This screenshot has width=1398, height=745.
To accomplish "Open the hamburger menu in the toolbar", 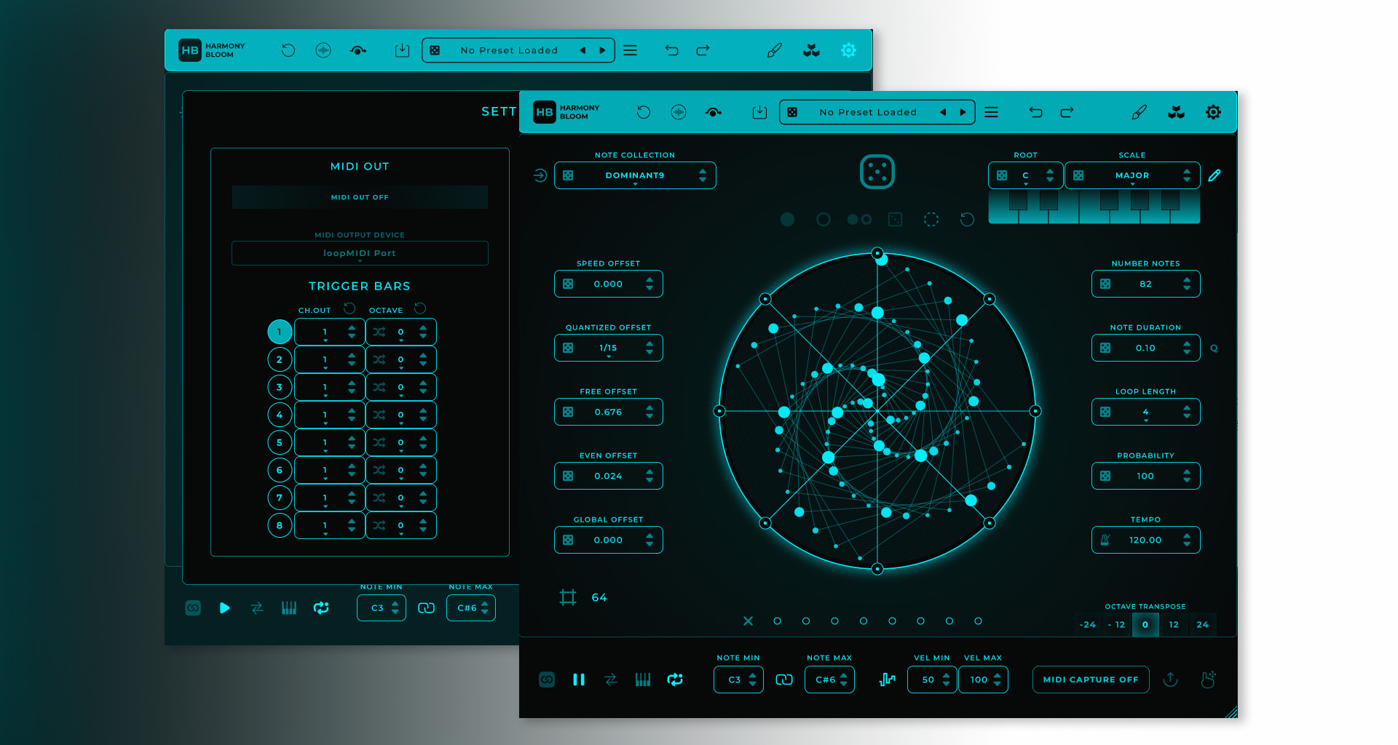I will pos(991,111).
